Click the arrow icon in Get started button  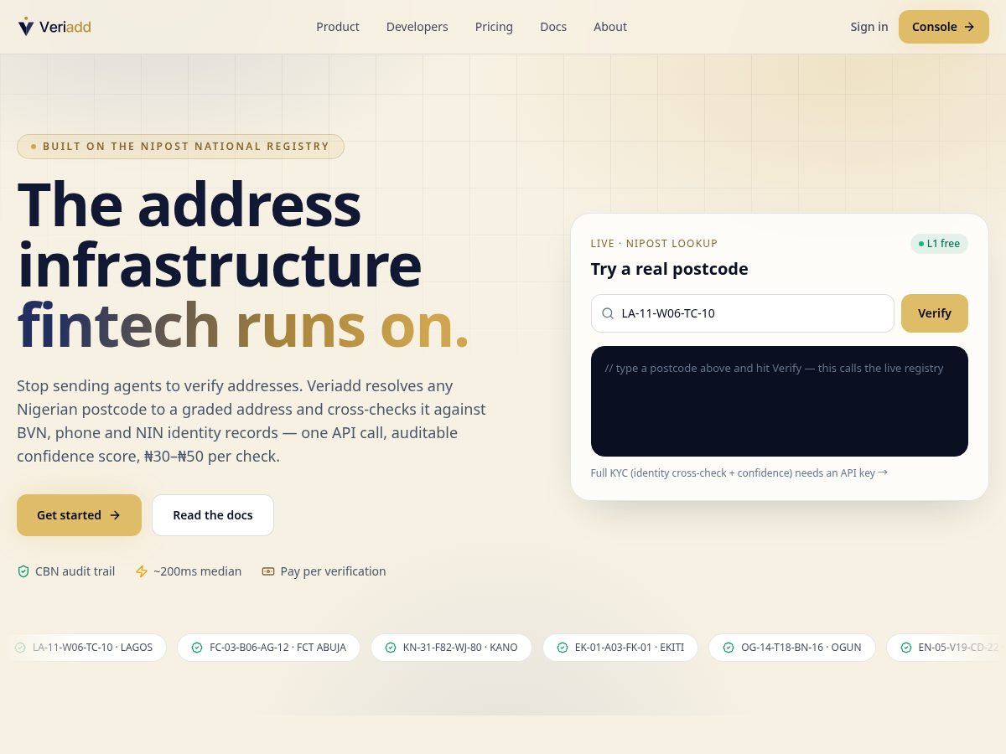(115, 515)
